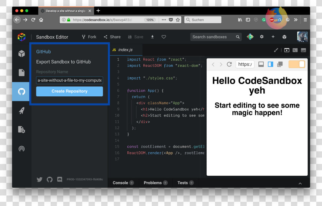Click the Pocket save icon
The image size is (322, 206).
point(171,20)
